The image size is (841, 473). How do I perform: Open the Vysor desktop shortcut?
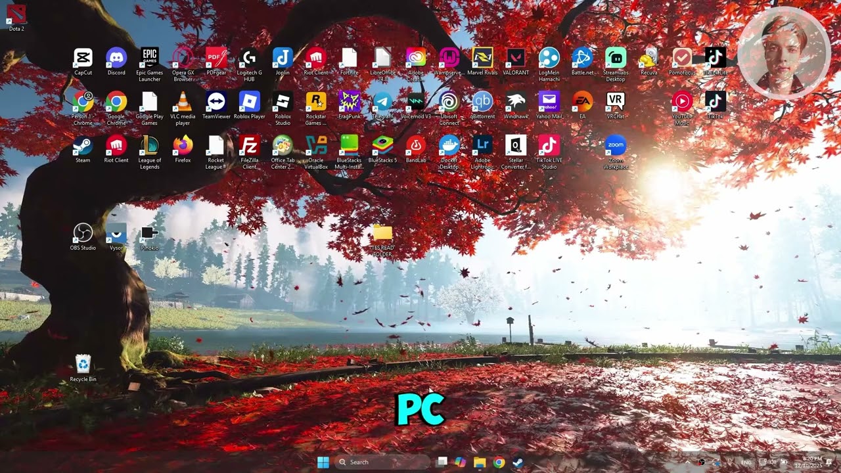pyautogui.click(x=116, y=236)
